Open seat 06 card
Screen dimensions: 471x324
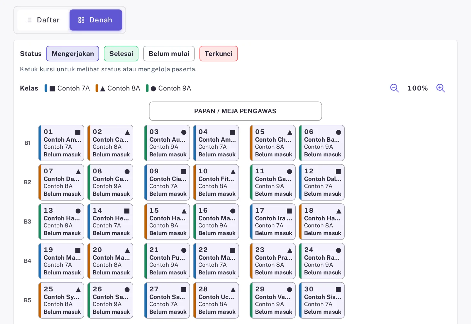point(322,143)
